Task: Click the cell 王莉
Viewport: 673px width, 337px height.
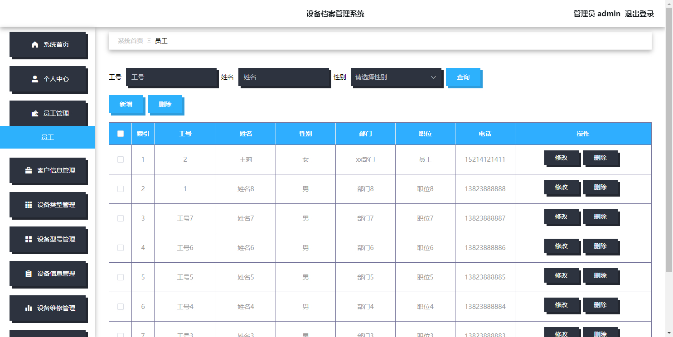Action: point(246,159)
